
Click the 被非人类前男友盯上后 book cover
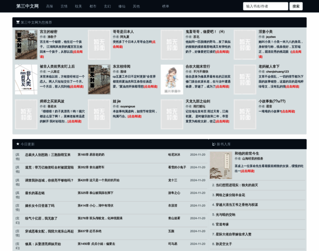(26, 79)
